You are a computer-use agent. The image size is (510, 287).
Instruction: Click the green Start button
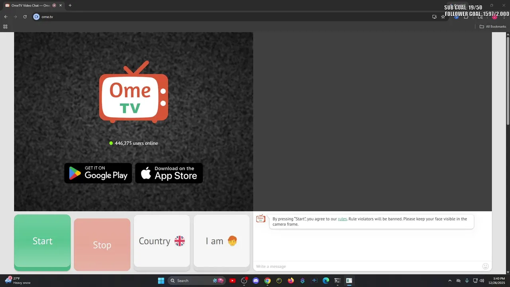(x=42, y=242)
